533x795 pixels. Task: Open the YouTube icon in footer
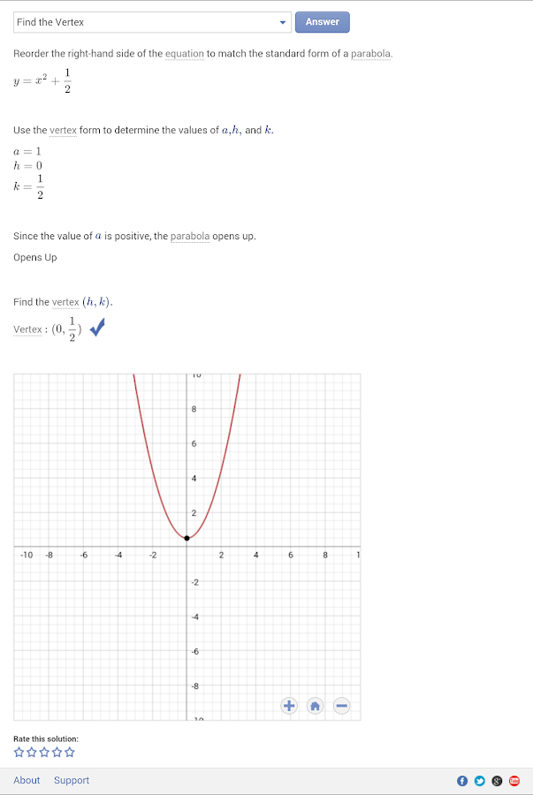click(514, 781)
